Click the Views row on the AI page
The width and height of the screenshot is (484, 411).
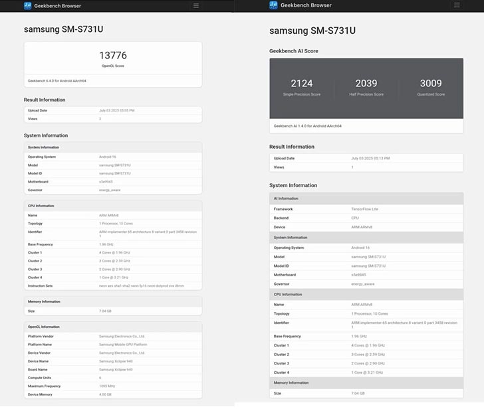pyautogui.click(x=366, y=167)
